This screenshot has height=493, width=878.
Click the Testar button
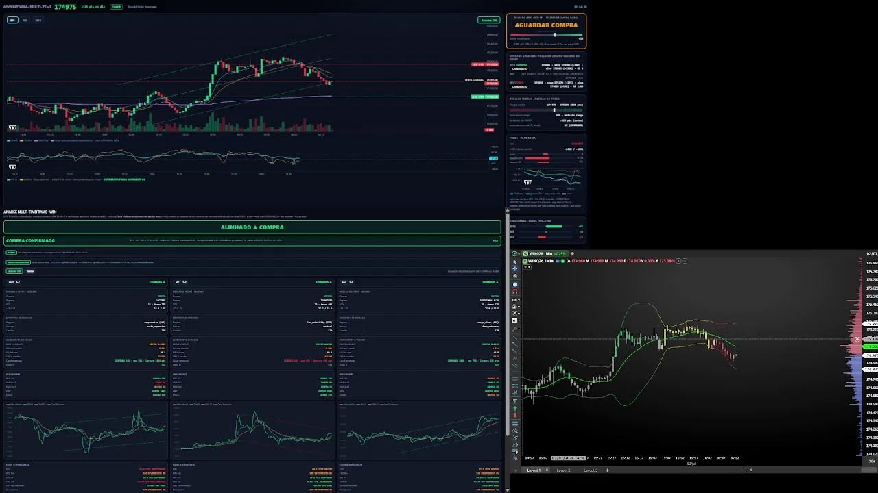[x=30, y=271]
